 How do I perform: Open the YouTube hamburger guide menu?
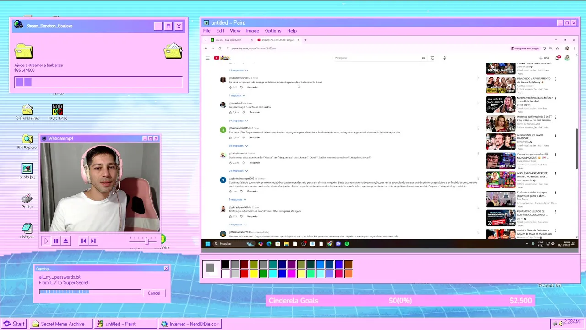[207, 58]
